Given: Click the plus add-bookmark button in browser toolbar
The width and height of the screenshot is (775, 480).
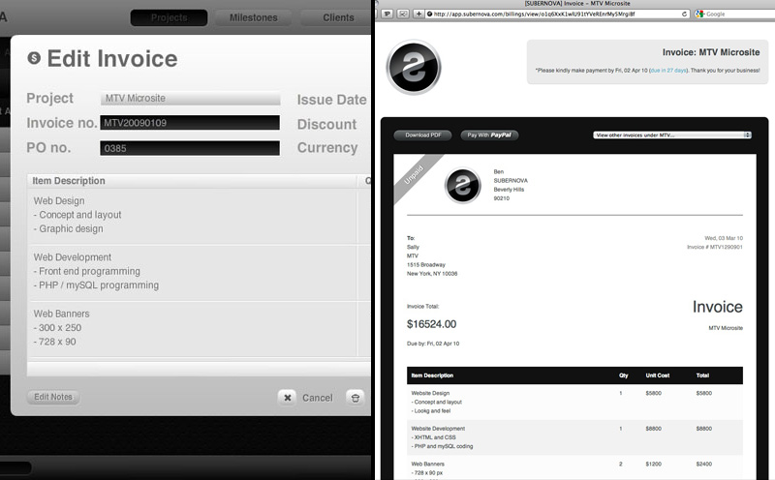Looking at the screenshot, I should (x=418, y=14).
